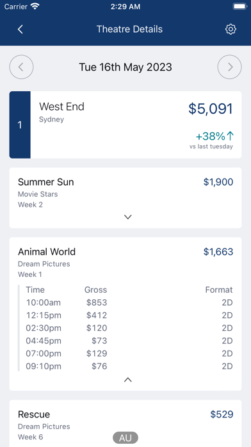Tap the green up arrow beside +38%

pos(231,137)
